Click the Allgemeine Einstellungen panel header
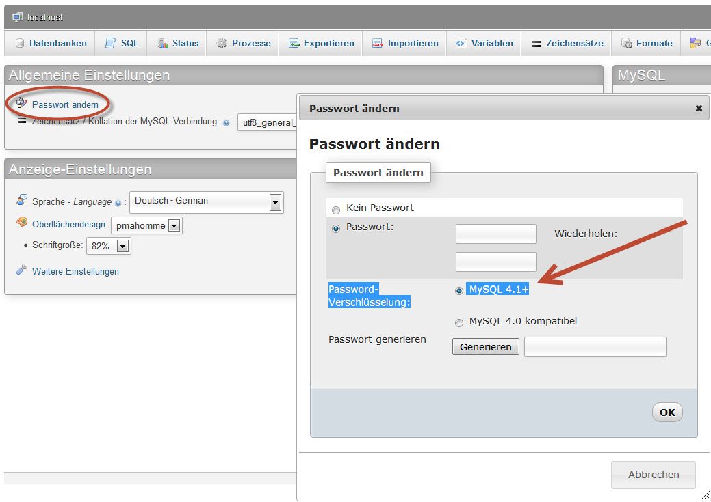 pos(304,75)
